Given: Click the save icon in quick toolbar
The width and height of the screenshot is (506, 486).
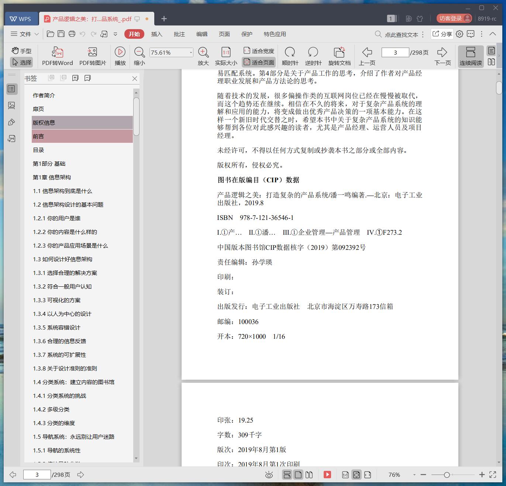Looking at the screenshot, I should (61, 34).
